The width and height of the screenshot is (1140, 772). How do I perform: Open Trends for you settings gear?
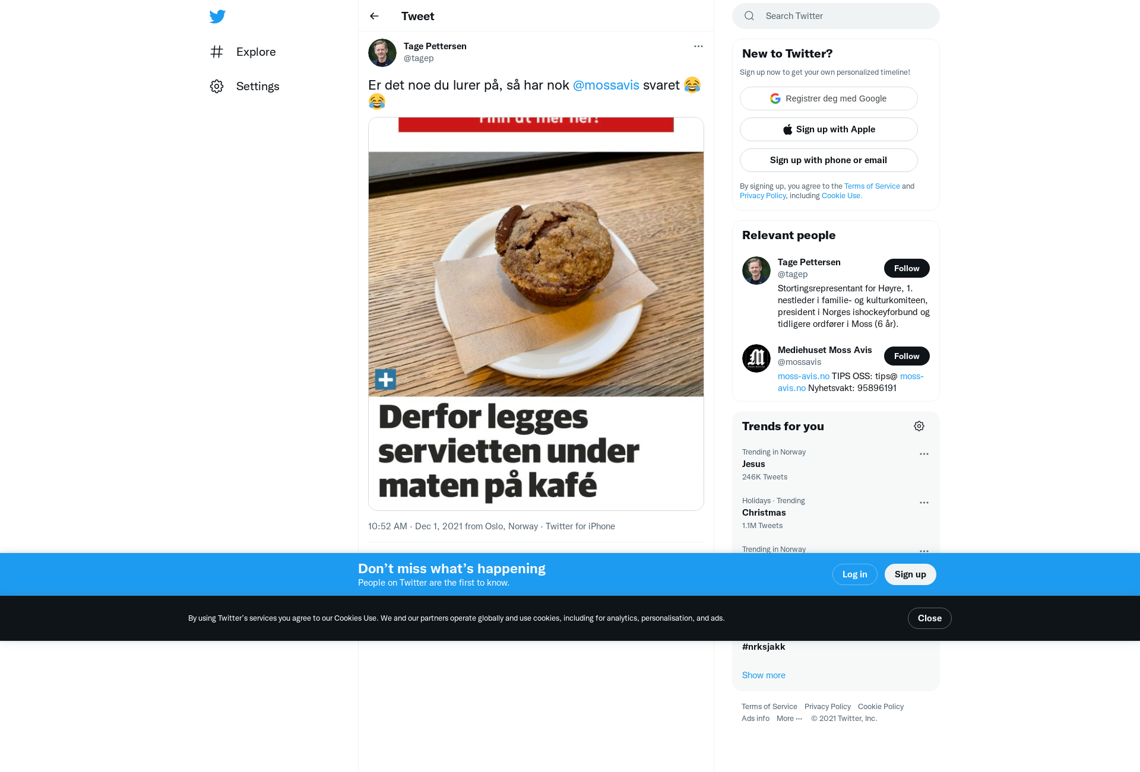(919, 426)
